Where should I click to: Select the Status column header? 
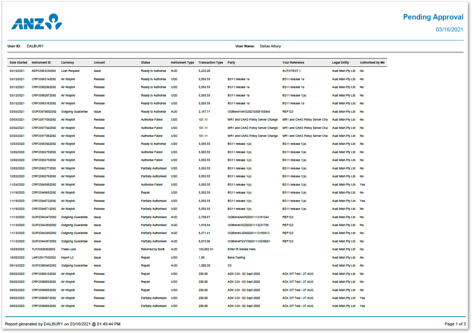(145, 62)
